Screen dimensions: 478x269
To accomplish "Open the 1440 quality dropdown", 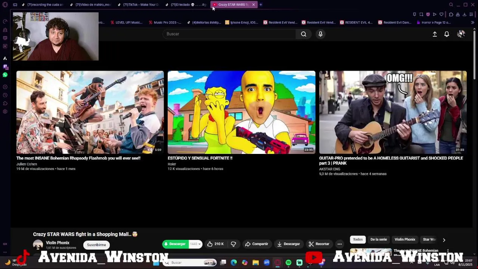I will 195,244.
